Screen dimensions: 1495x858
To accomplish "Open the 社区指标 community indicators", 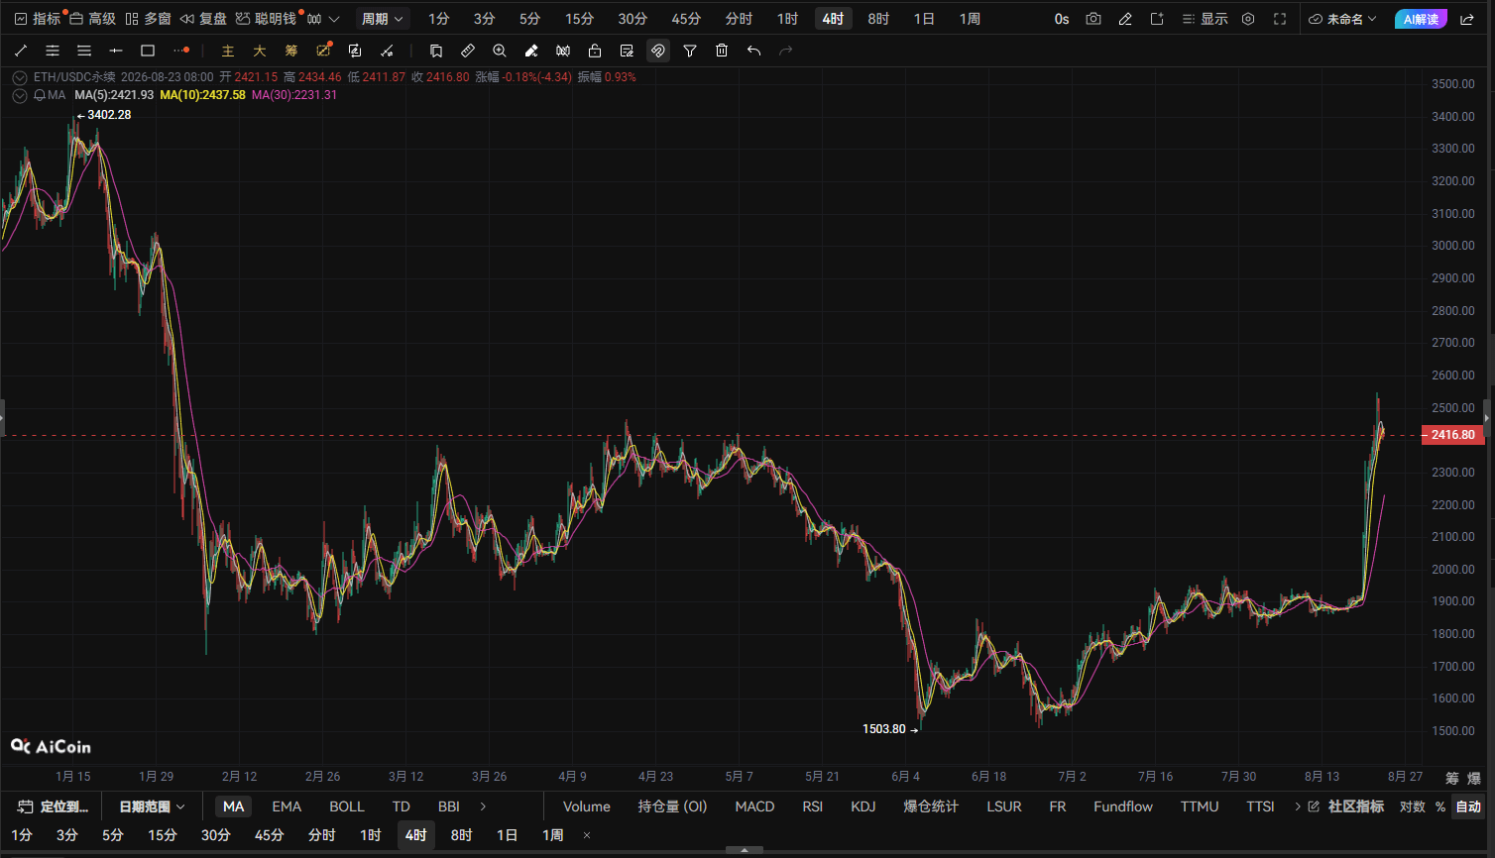I will pyautogui.click(x=1346, y=806).
